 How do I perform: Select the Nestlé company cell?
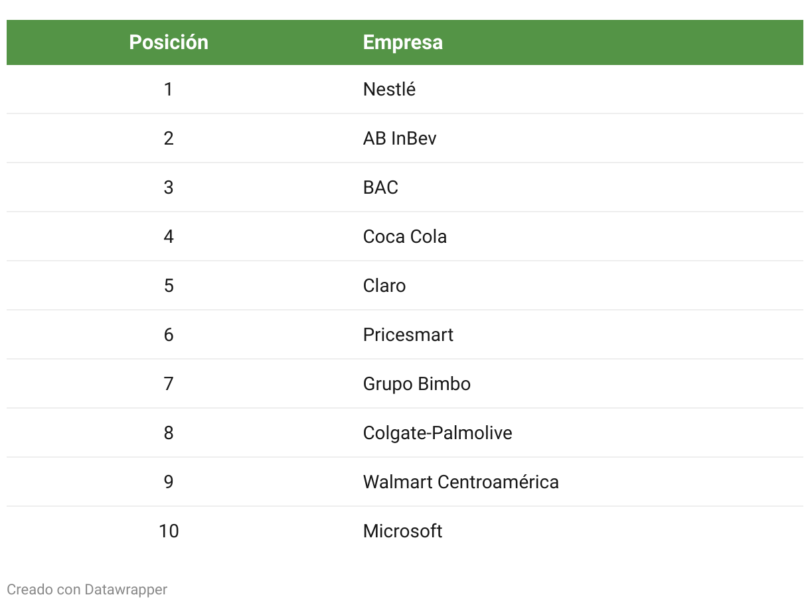click(x=389, y=90)
